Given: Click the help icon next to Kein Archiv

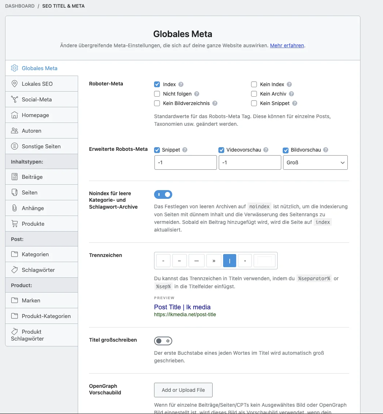Looking at the screenshot, I should click(291, 94).
